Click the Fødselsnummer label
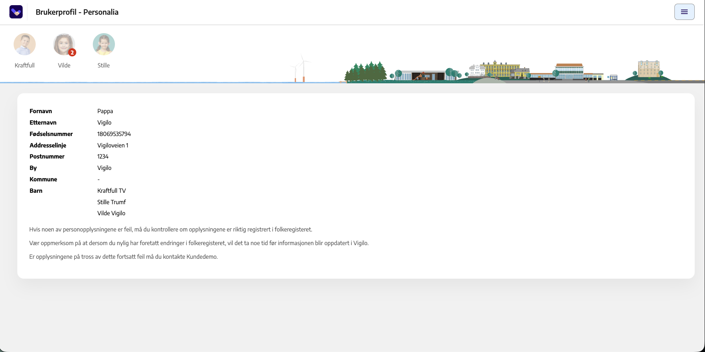Screen dimensions: 705x352 [51, 134]
